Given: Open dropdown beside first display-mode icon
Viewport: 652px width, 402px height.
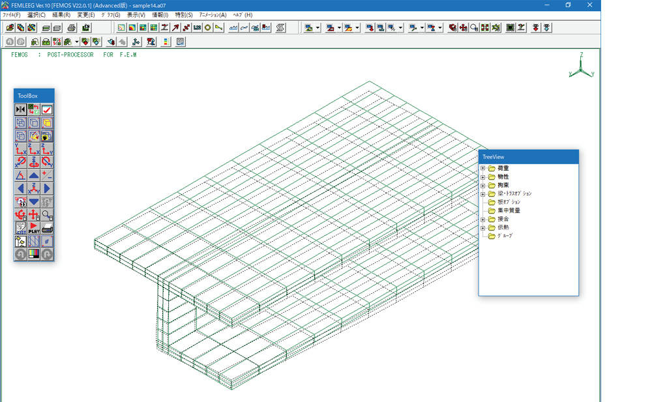Looking at the screenshot, I should tap(318, 28).
